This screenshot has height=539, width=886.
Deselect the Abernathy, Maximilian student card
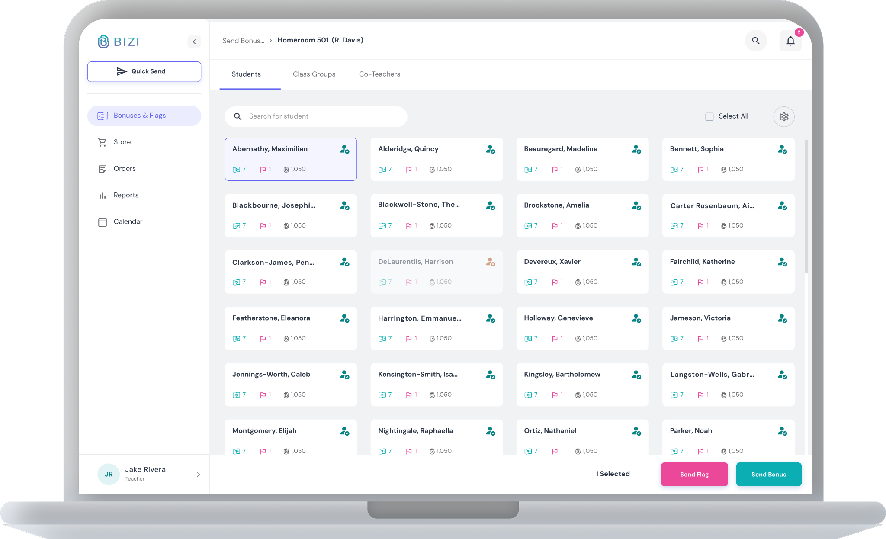click(290, 159)
